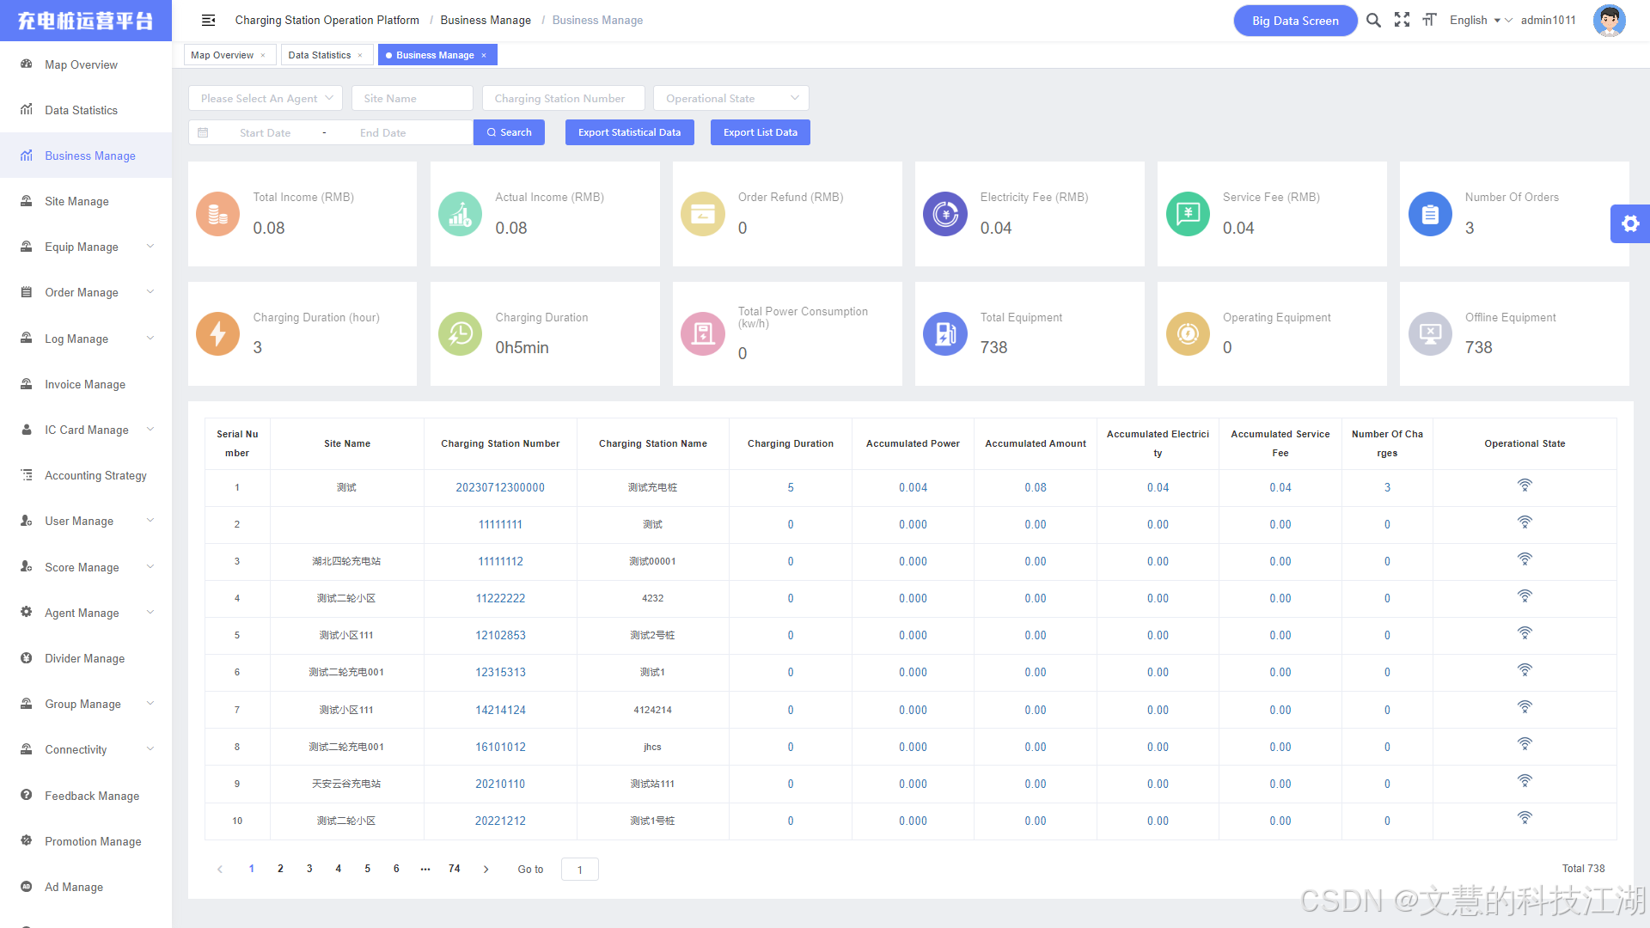Click wifi status icon in row 1
Image resolution: width=1650 pixels, height=928 pixels.
1525,485
